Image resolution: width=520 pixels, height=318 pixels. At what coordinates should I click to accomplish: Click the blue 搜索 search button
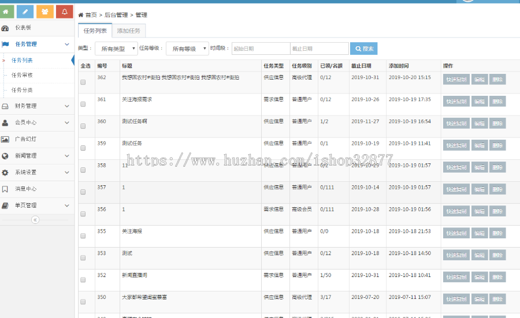coord(364,48)
